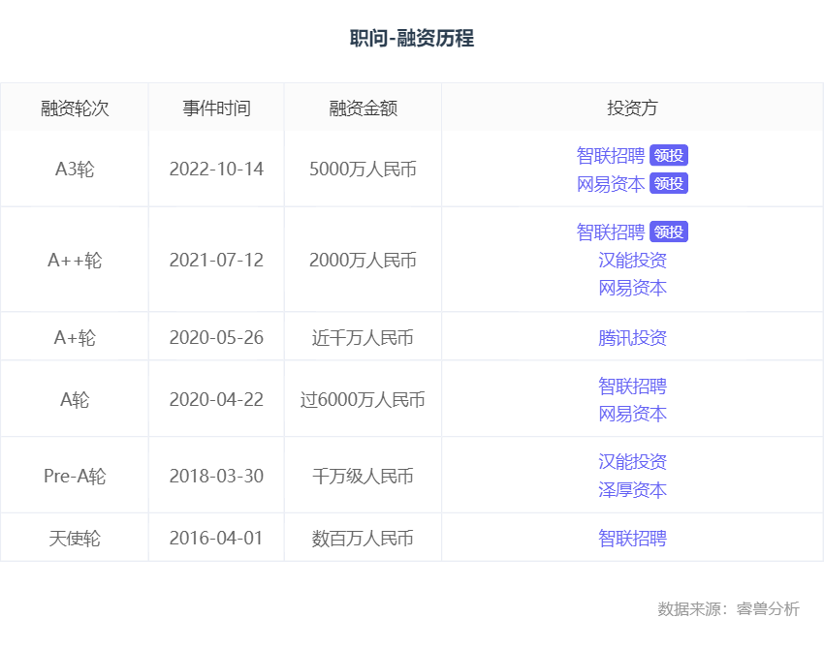Image resolution: width=824 pixels, height=650 pixels.
Task: Click amount 5000万人民币
Action: click(x=364, y=170)
